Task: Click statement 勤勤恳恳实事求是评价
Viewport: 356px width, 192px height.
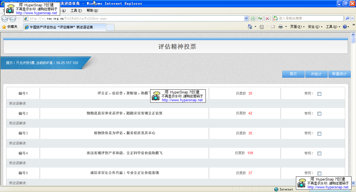Action: point(124,113)
